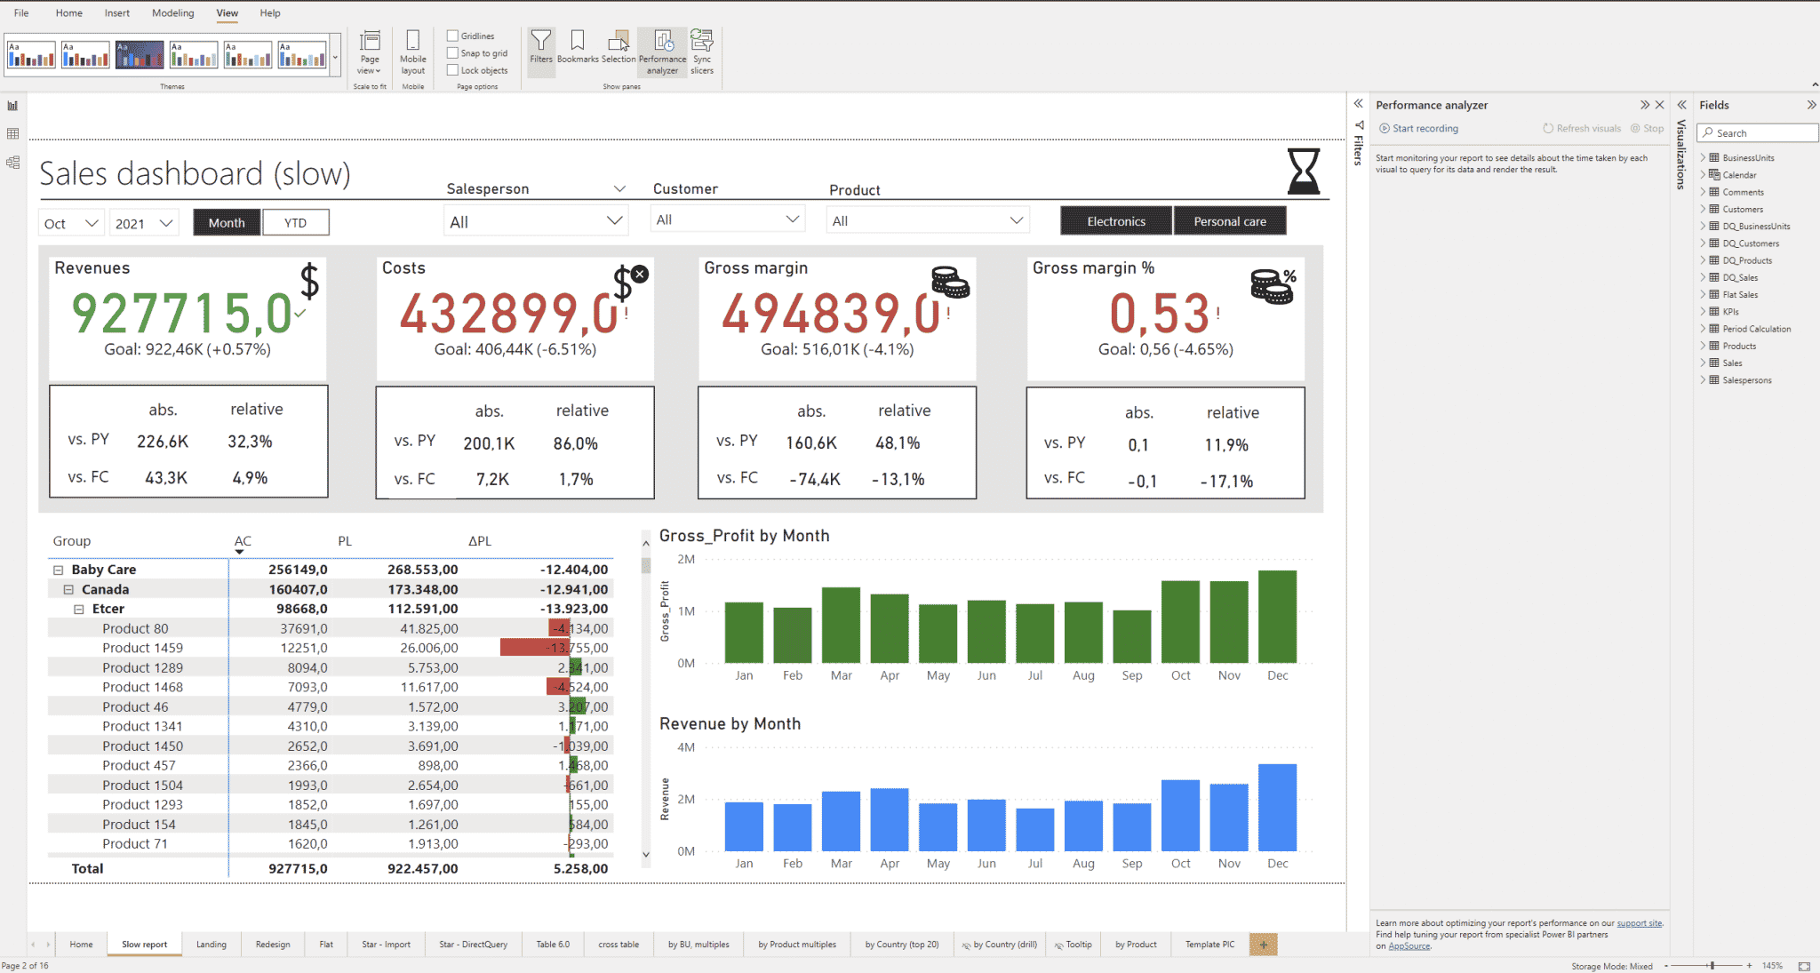1820x973 pixels.
Task: Open the Salesperson slicer dropdown
Action: pyautogui.click(x=614, y=219)
